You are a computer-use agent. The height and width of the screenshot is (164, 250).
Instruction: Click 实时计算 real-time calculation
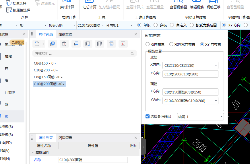pyautogui.click(x=67, y=5)
